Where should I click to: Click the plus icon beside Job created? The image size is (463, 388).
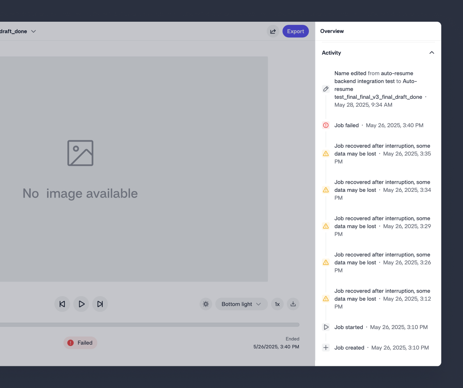click(x=326, y=348)
